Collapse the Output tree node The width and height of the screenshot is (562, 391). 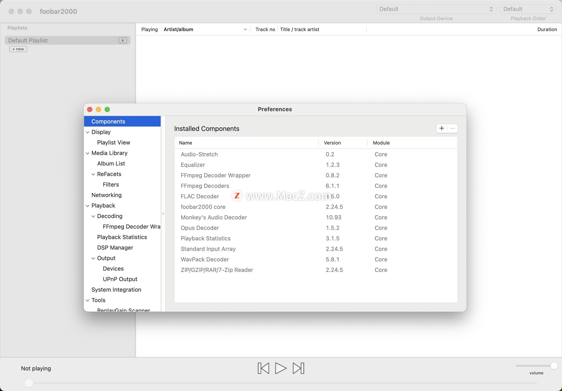[x=93, y=258]
